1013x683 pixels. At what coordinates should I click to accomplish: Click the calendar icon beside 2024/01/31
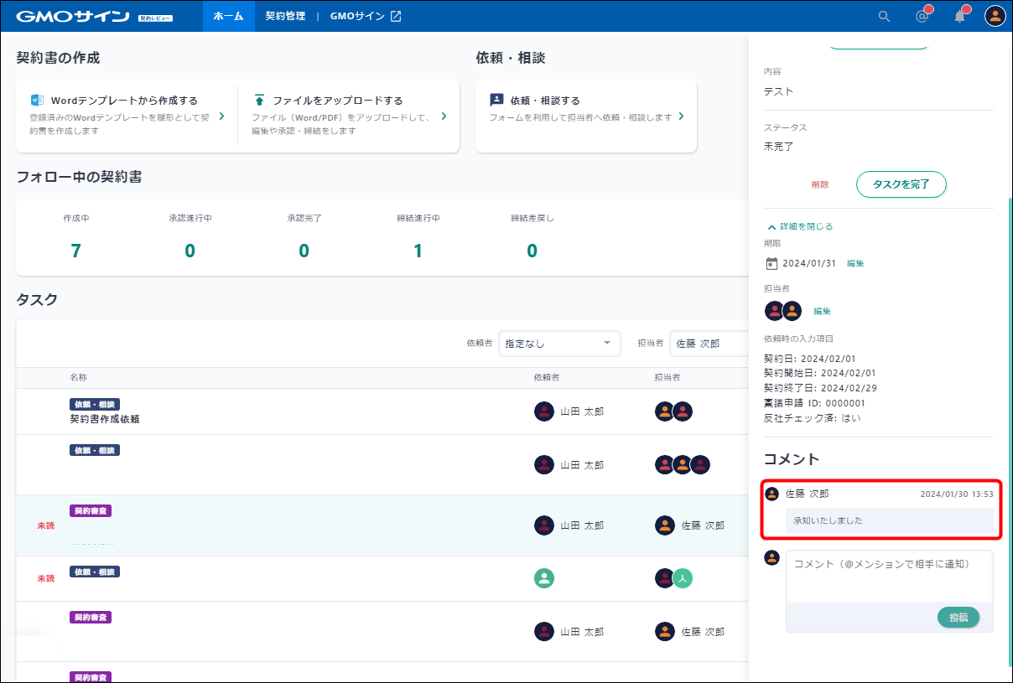point(771,263)
